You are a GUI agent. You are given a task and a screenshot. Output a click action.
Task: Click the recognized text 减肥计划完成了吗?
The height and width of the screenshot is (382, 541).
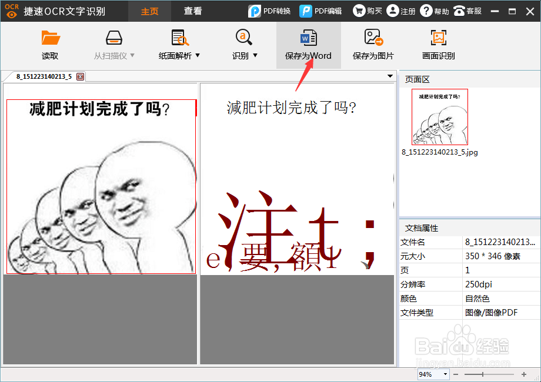pos(291,108)
